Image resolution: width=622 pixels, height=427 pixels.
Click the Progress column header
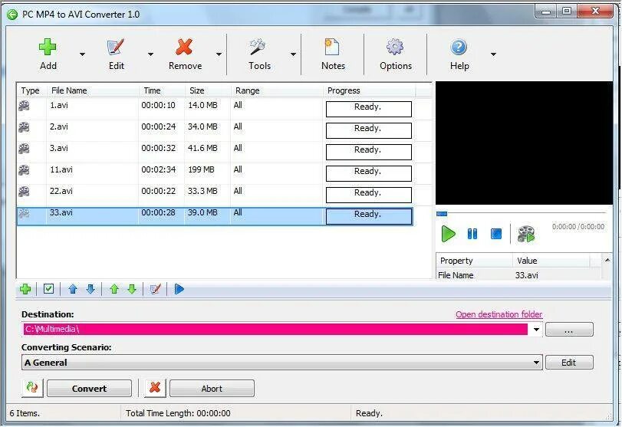370,90
